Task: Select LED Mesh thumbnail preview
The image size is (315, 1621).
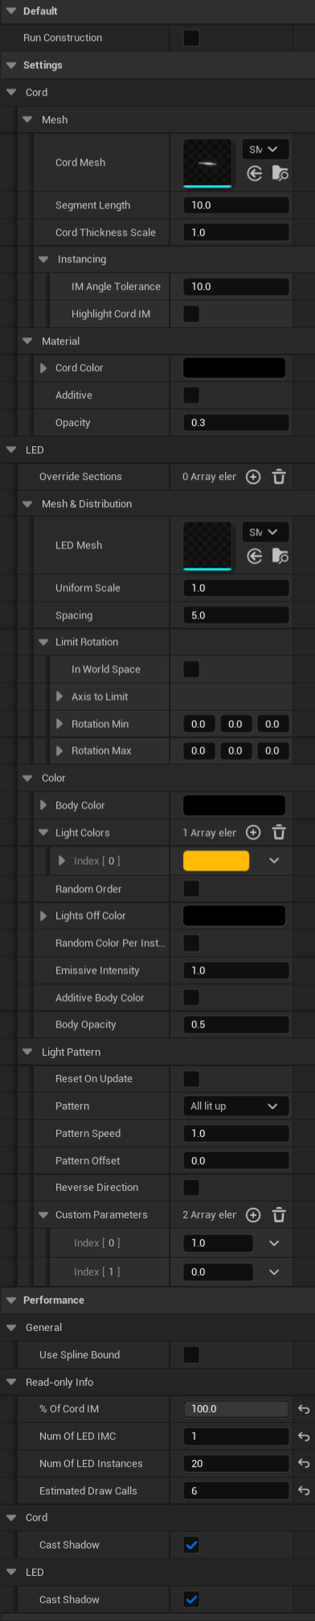Action: tap(207, 545)
